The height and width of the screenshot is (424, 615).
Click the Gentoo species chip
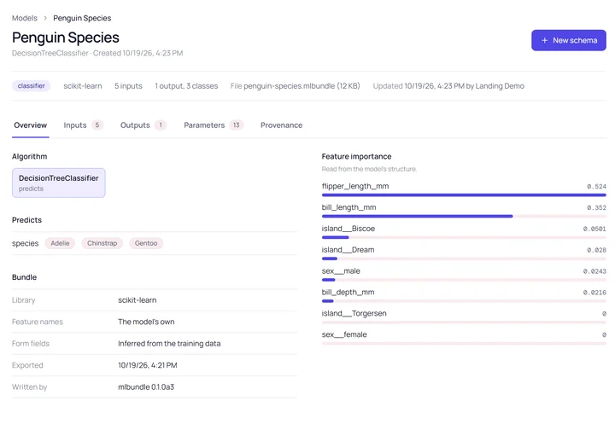[x=146, y=243]
